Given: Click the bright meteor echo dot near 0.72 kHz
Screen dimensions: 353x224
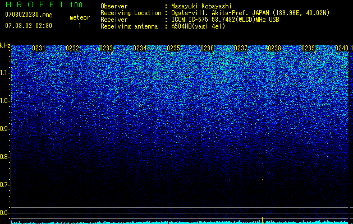Looking at the screenshot, I should point(263,180).
